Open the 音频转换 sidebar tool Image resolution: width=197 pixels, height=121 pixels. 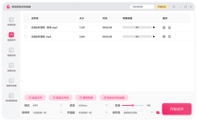click(11, 20)
